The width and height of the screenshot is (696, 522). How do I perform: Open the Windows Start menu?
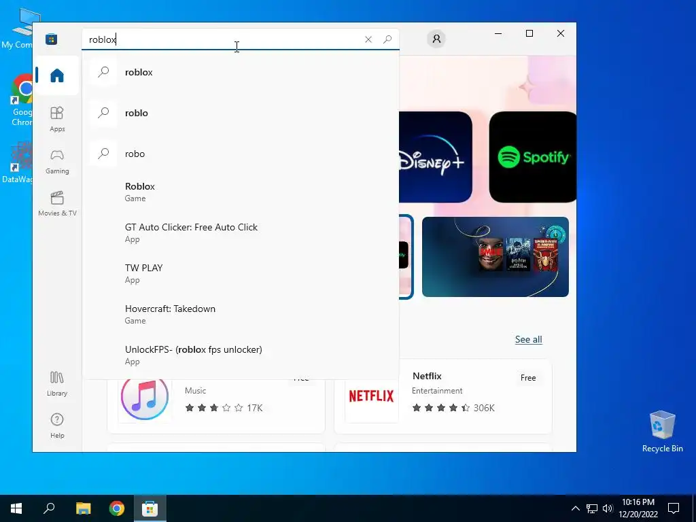click(x=16, y=508)
